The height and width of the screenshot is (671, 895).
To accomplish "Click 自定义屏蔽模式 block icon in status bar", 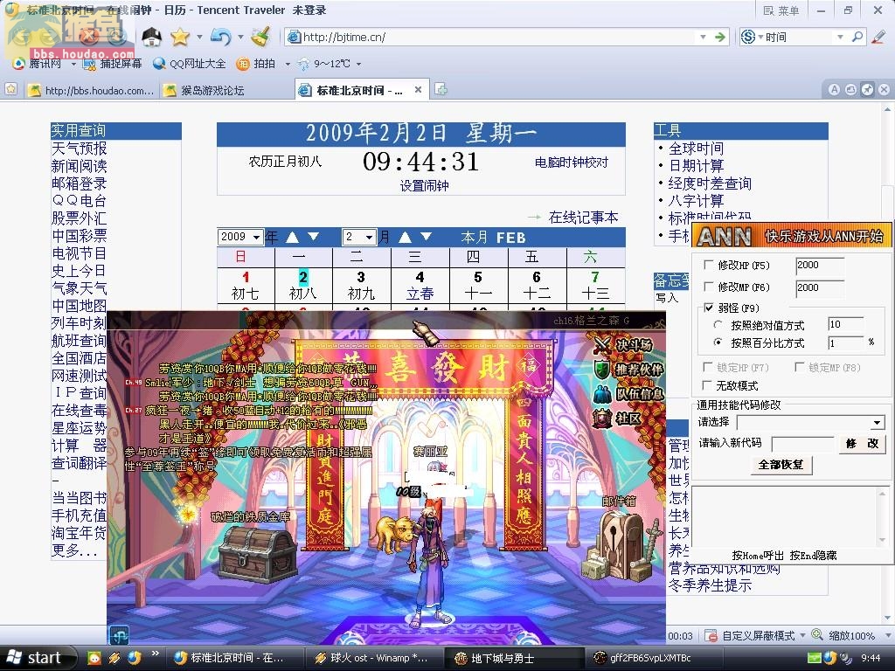I will pyautogui.click(x=711, y=635).
